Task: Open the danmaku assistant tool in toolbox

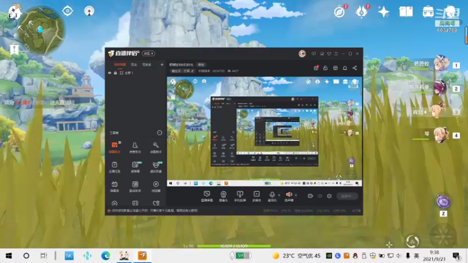Action: (x=114, y=147)
